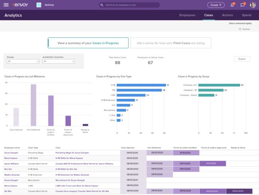Open the hamburger navigation menu
The image size is (259, 195).
6,5
